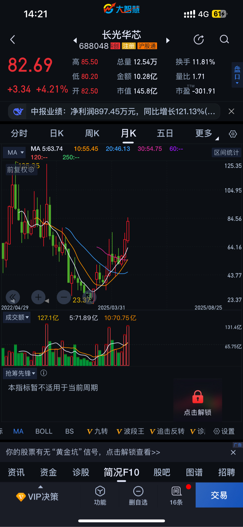Open indicator 设置 settings

pos(224,431)
